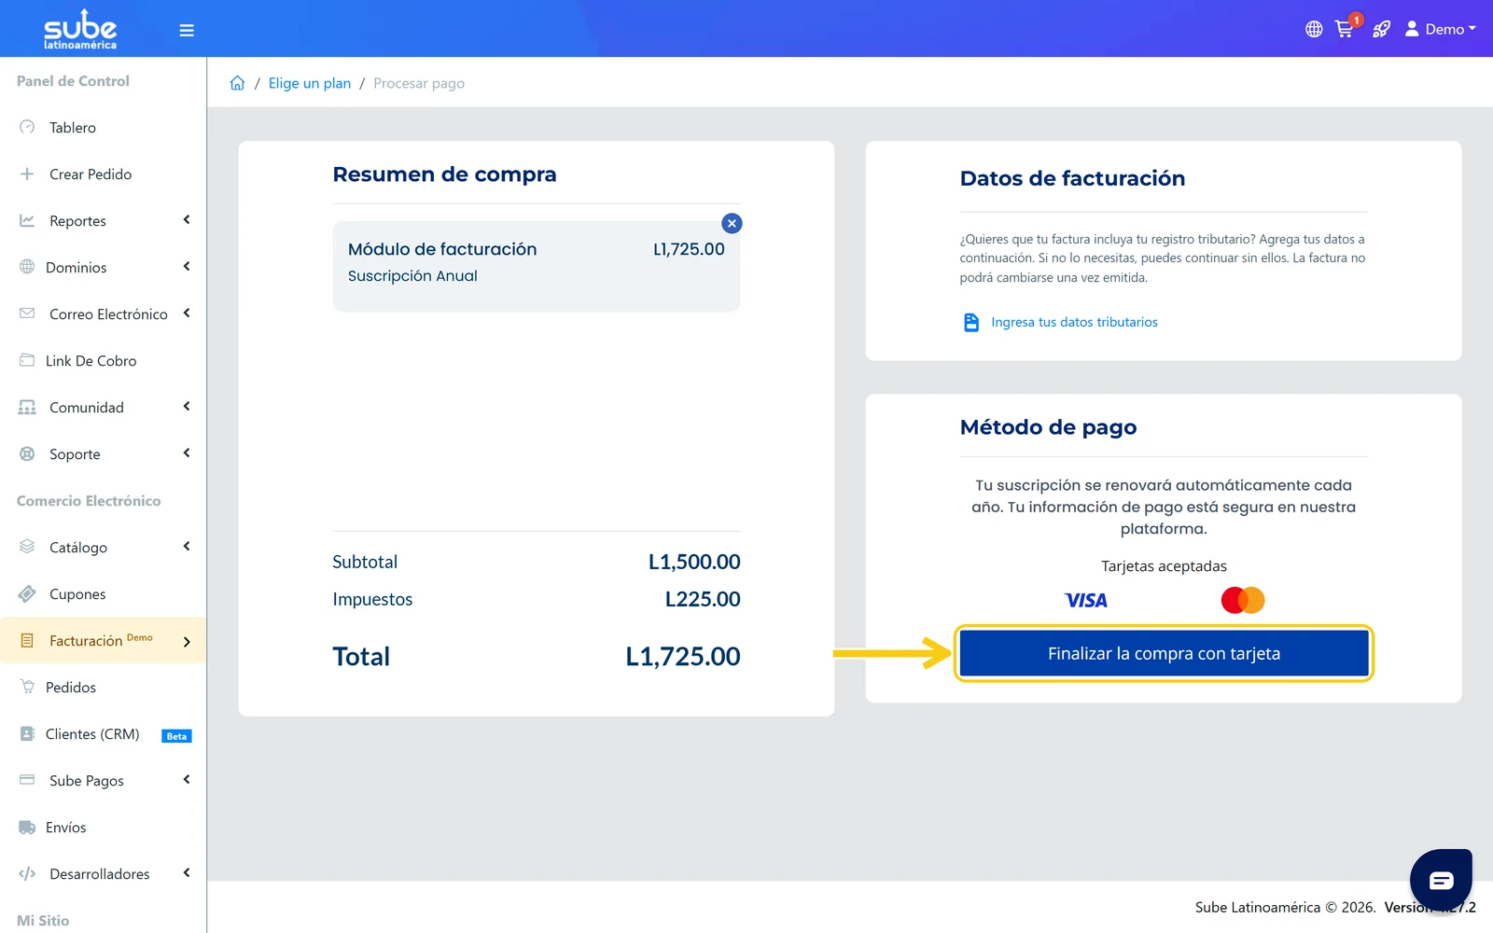Click the Reportes chart icon
Screen dimensions: 1493x933
click(x=27, y=220)
